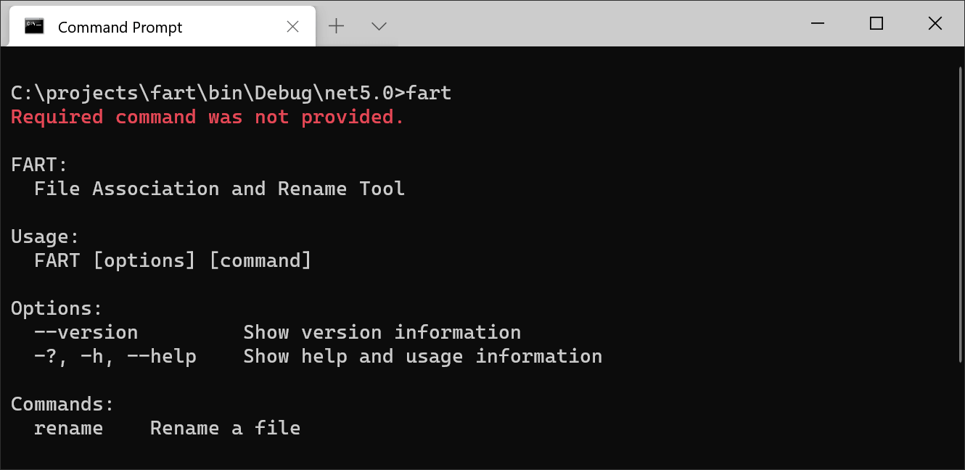This screenshot has height=470, width=965.
Task: Select the 'File Association and Rename Tool' description
Action: pyautogui.click(x=219, y=188)
